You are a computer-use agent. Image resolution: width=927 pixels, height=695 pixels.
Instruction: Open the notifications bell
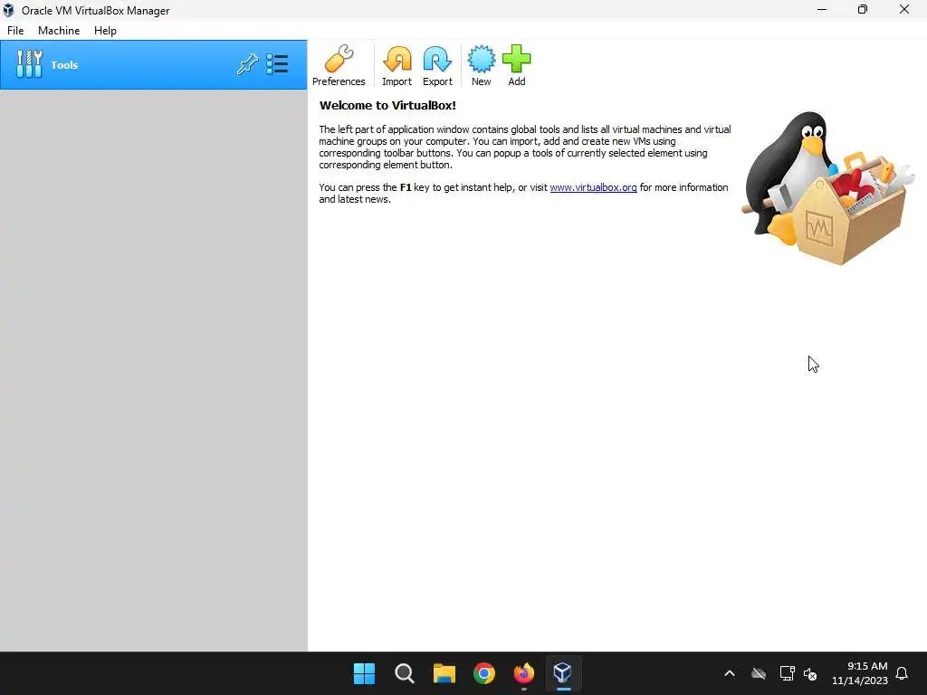tap(902, 673)
